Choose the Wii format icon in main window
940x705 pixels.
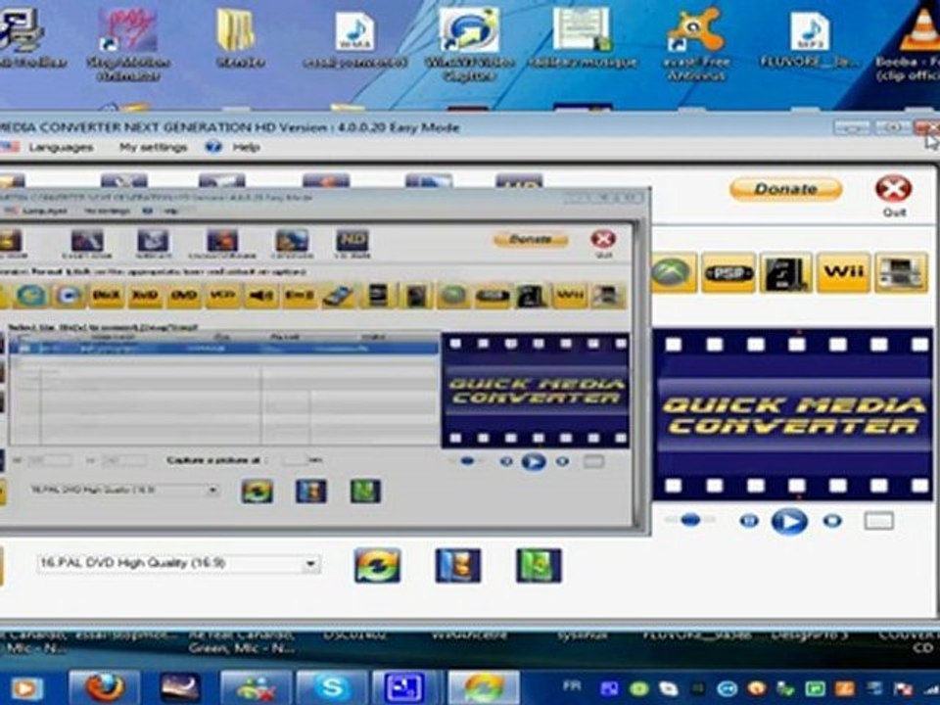click(843, 273)
